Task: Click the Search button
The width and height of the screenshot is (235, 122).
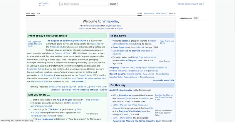Action: coord(113,4)
